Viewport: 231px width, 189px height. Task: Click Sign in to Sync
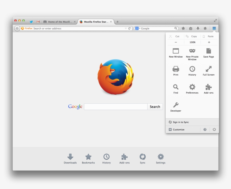tap(181, 122)
